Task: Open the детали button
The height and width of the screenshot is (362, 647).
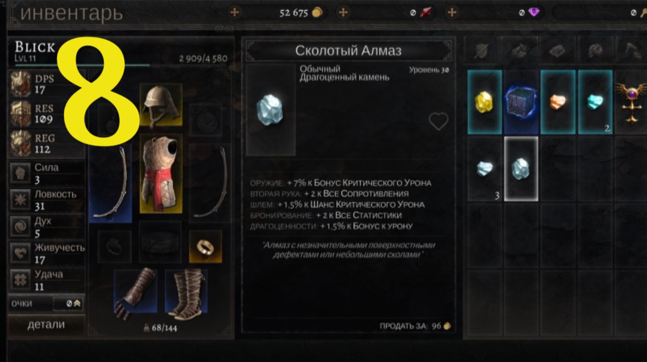Action: [47, 325]
